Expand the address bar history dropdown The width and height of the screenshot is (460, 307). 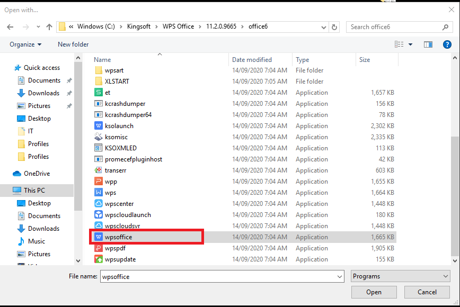click(x=324, y=27)
